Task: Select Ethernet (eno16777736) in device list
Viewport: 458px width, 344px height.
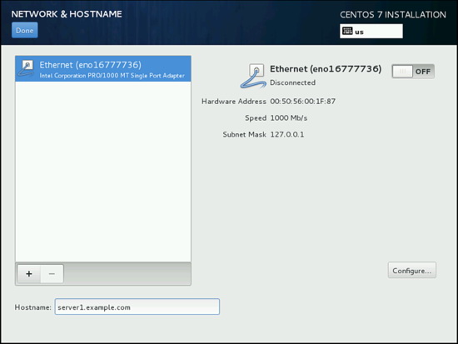Action: (x=103, y=68)
